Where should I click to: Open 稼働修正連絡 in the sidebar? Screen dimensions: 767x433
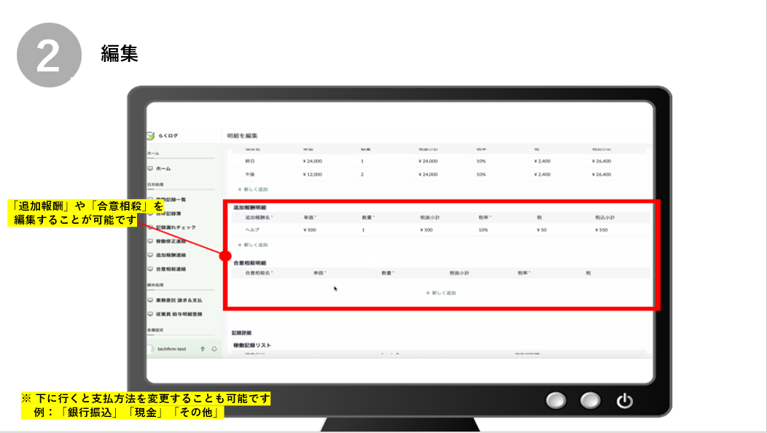pos(171,241)
